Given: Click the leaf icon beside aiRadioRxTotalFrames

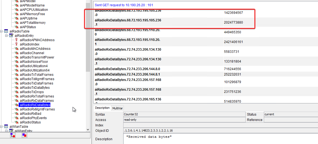Looking at the screenshot, I should pyautogui.click(x=17, y=96).
